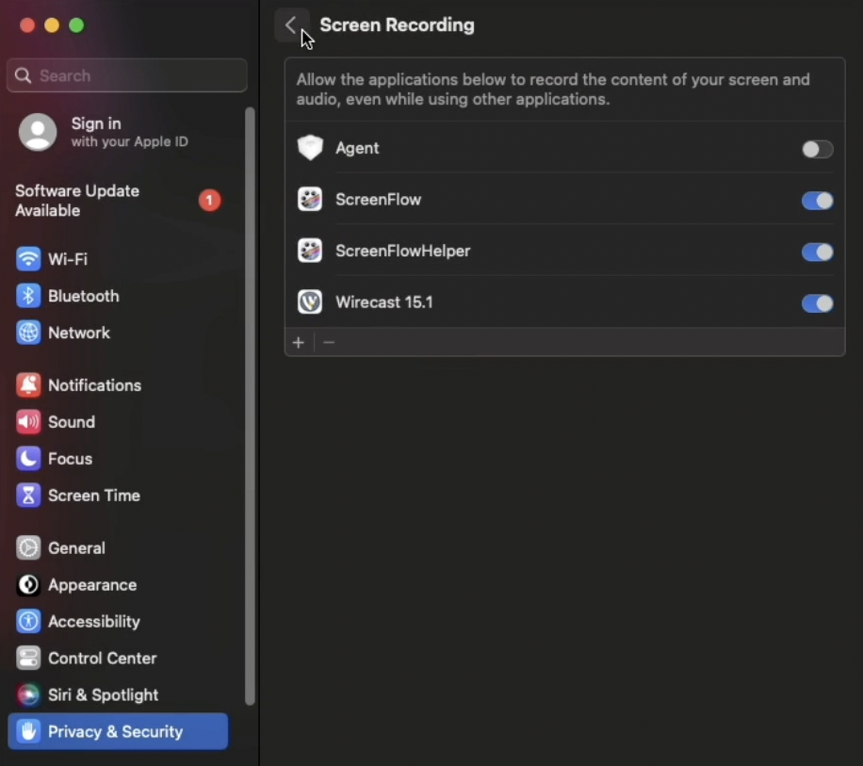The image size is (863, 766).
Task: Open Software Update Available
Action: pos(77,201)
